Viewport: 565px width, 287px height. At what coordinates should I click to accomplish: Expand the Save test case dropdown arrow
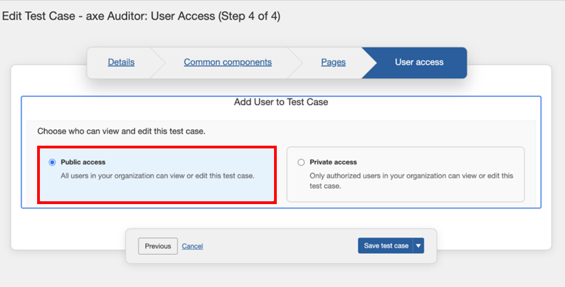(419, 246)
